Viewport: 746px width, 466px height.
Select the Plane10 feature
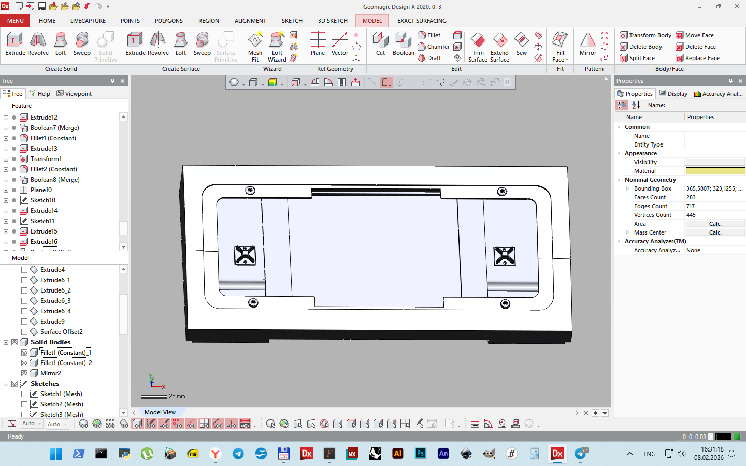click(x=41, y=190)
